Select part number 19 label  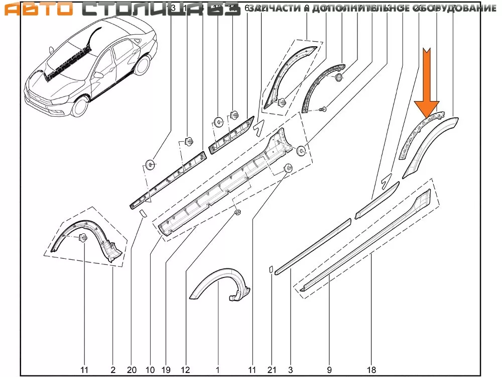tap(166, 370)
